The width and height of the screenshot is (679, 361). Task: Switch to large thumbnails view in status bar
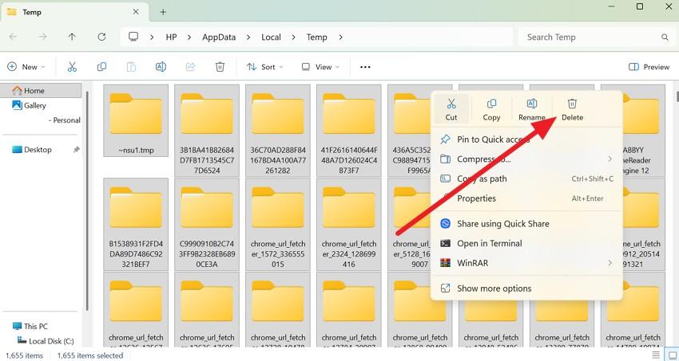coord(671,355)
